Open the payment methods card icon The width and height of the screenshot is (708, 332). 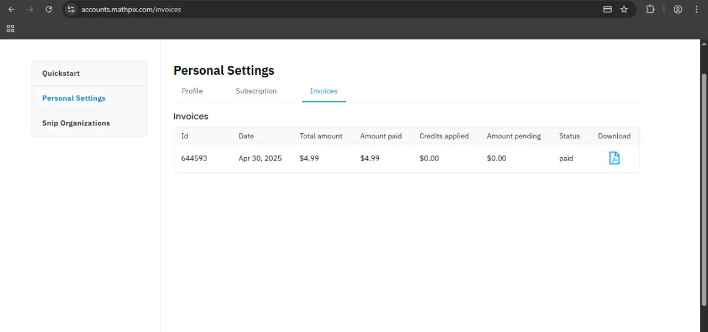click(607, 9)
